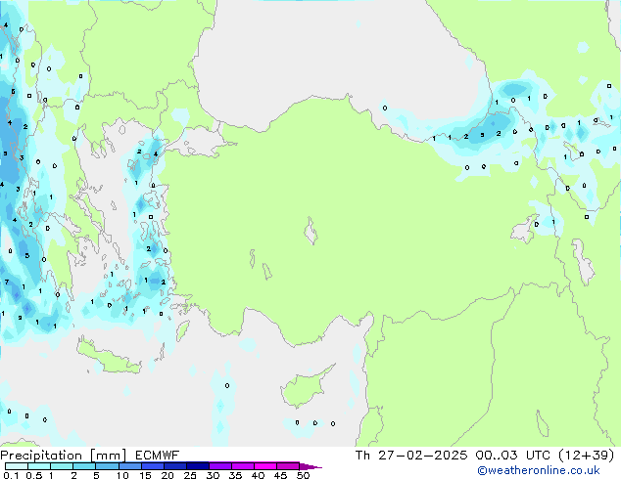Screen dimensions: 621x479
Task: Click the 40–45 mm magenta legend swatch
Action: (x=264, y=466)
